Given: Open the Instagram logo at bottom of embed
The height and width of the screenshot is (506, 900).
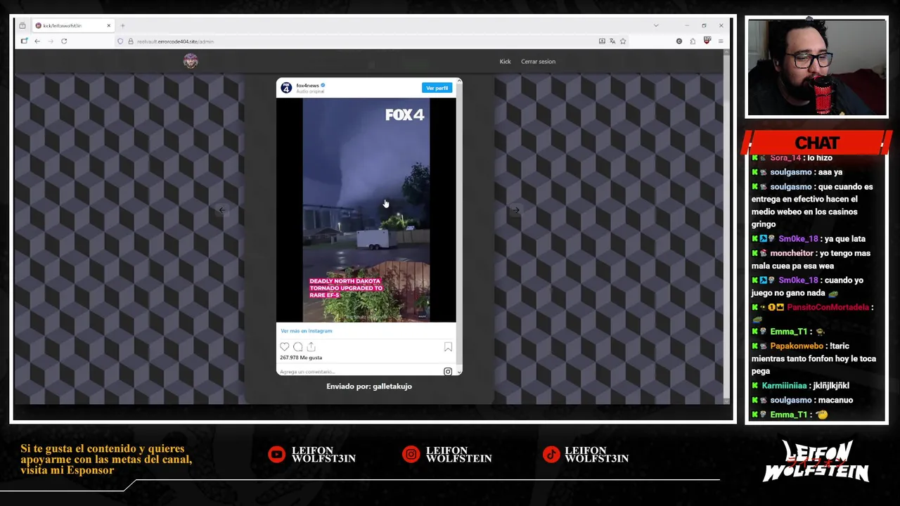Looking at the screenshot, I should 447,371.
